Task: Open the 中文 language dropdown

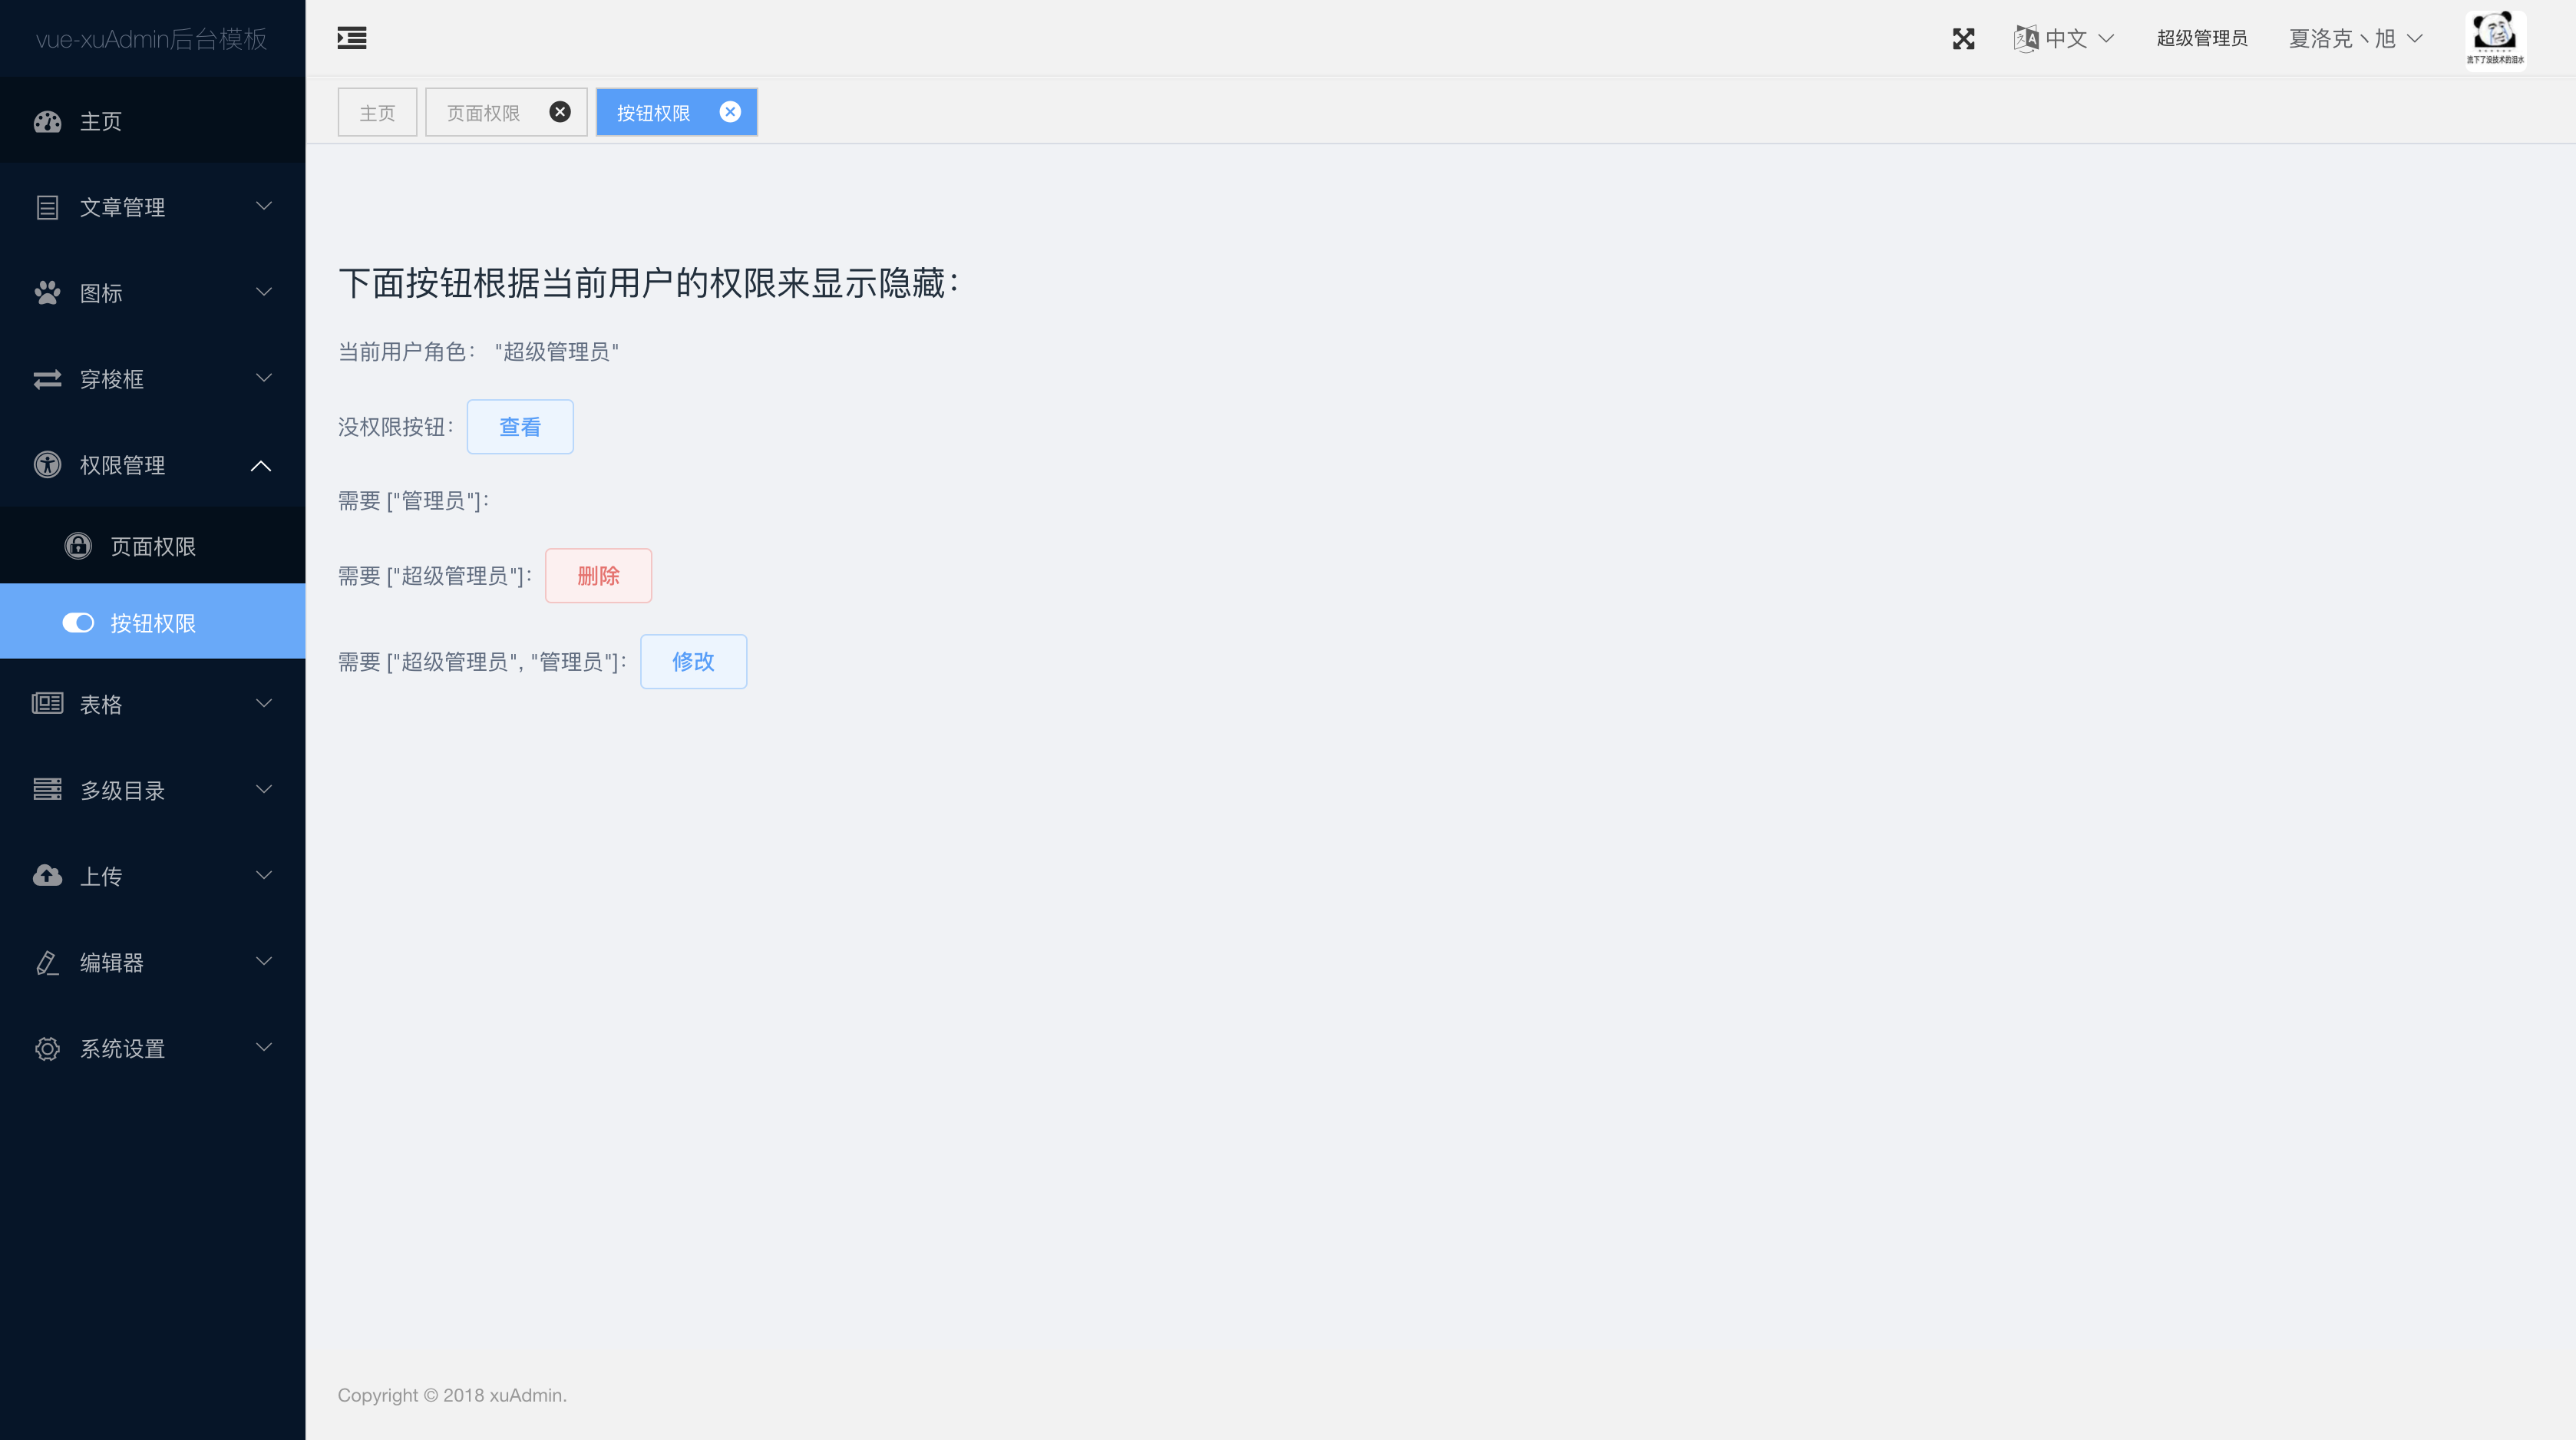Action: [x=2078, y=38]
